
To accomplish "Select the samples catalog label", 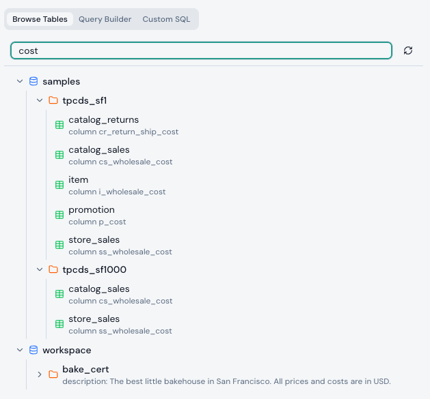I will tap(62, 82).
